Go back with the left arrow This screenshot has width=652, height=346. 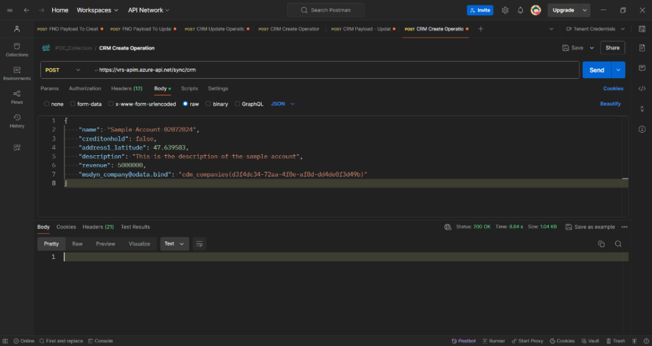pyautogui.click(x=26, y=10)
